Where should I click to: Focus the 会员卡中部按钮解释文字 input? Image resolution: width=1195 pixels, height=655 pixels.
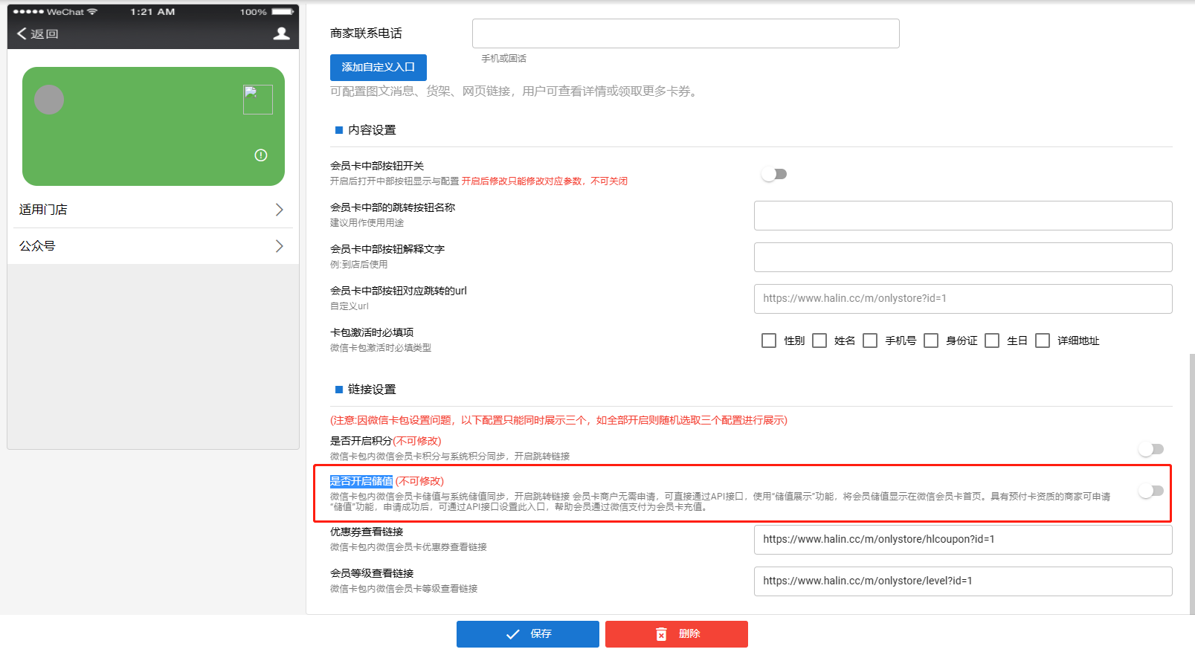pyautogui.click(x=963, y=257)
